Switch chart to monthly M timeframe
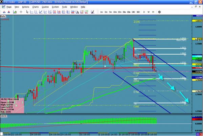 click(x=153, y=12)
